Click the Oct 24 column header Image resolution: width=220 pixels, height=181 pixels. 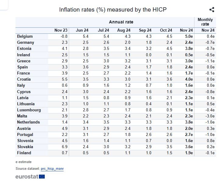166,30
